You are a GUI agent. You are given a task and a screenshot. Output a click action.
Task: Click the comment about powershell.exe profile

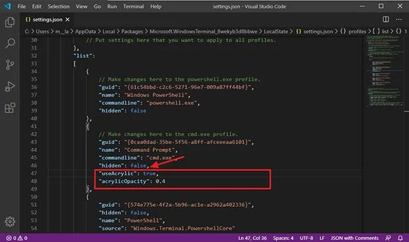(x=179, y=79)
